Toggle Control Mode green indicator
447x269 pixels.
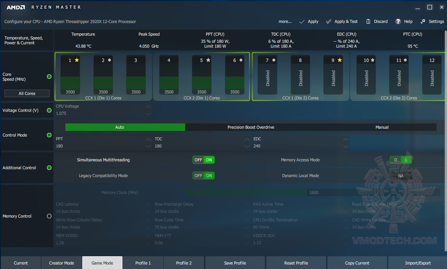click(49, 135)
